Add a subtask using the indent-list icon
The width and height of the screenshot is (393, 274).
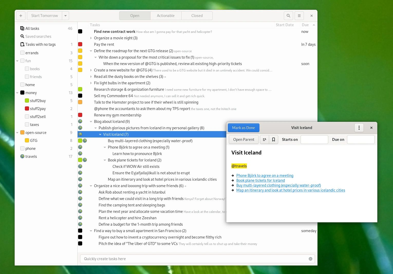click(264, 139)
